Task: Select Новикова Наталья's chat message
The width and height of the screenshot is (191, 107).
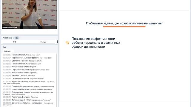Action: (27, 89)
